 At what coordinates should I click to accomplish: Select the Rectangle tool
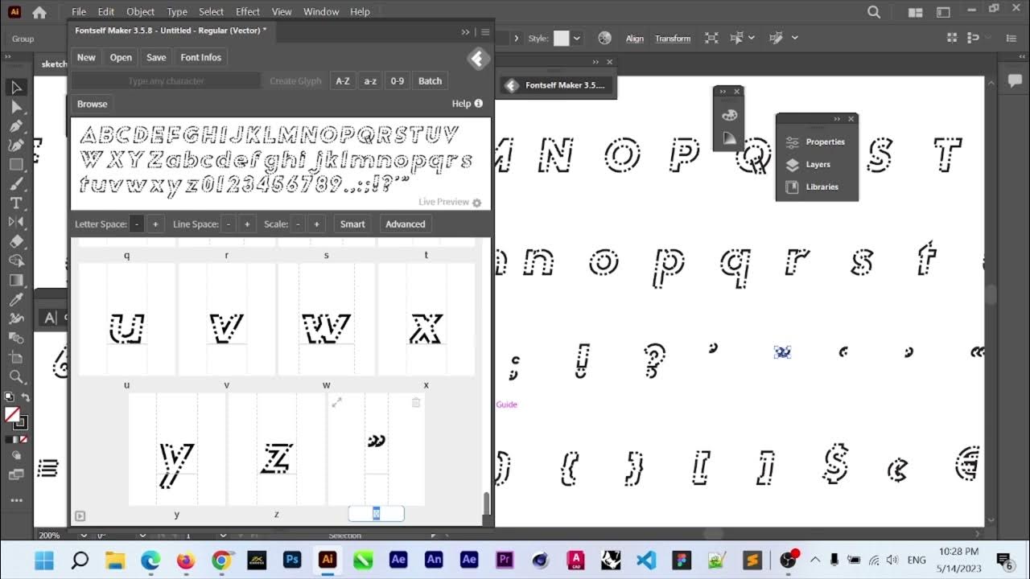tap(16, 165)
